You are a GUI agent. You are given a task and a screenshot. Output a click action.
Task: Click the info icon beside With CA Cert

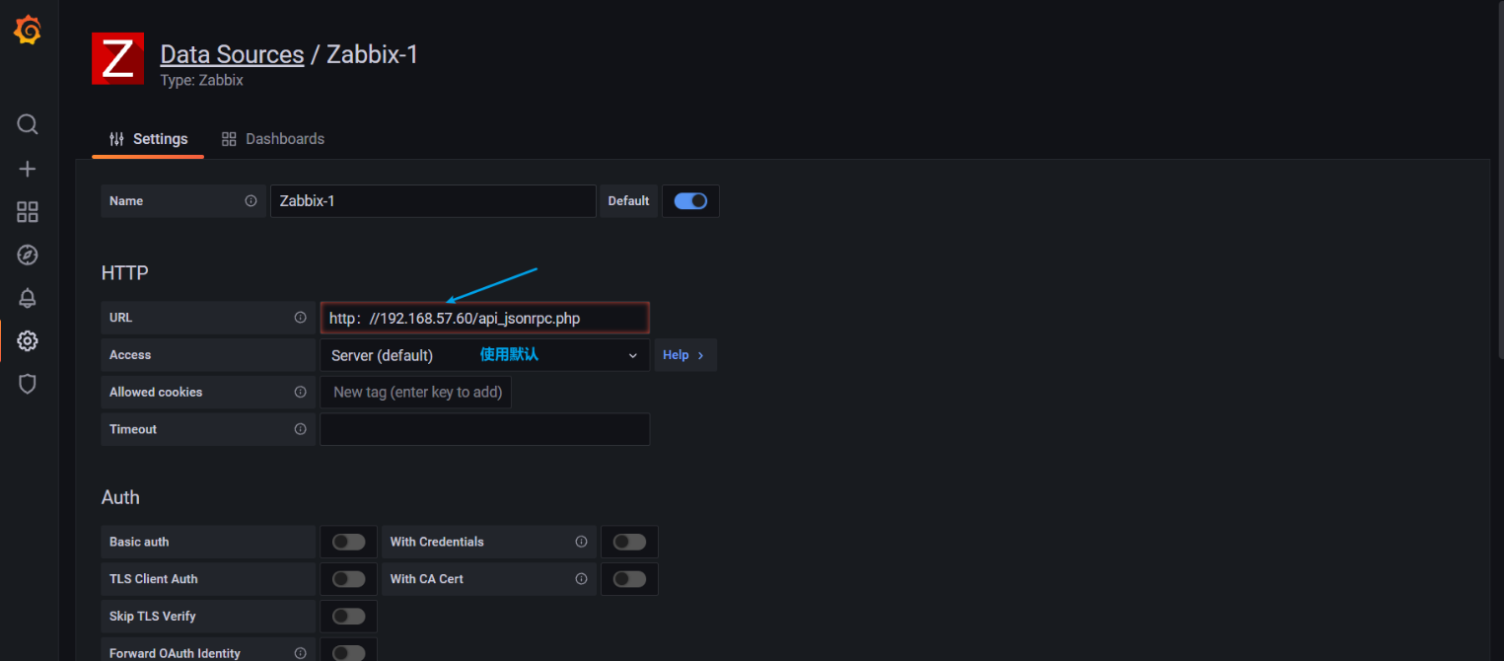[x=581, y=579]
